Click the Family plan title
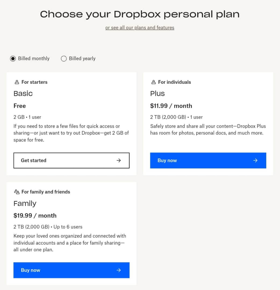 click(x=25, y=203)
